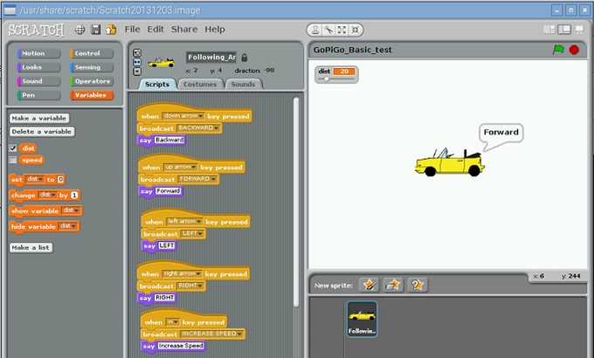The width and height of the screenshot is (594, 358).
Task: Click the sprite name field Following_Ar
Action: [211, 58]
